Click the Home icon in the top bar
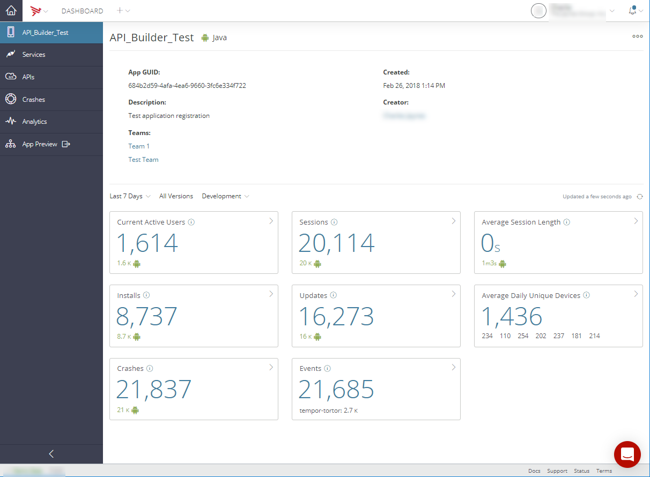The image size is (650, 477). (x=11, y=11)
